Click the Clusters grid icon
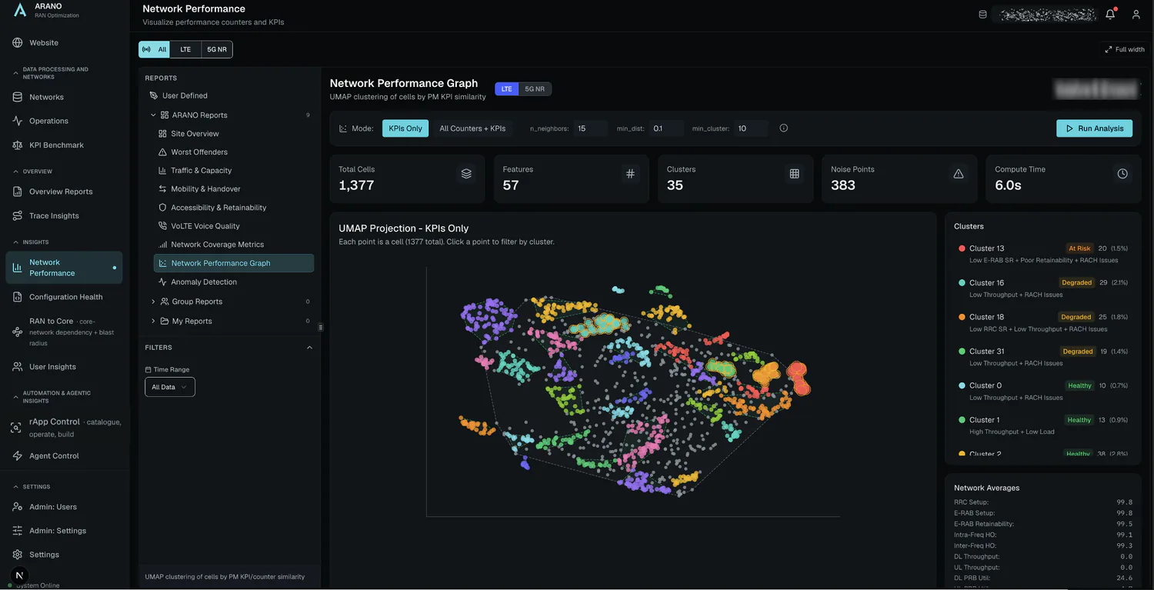The height and width of the screenshot is (590, 1154). click(x=795, y=174)
